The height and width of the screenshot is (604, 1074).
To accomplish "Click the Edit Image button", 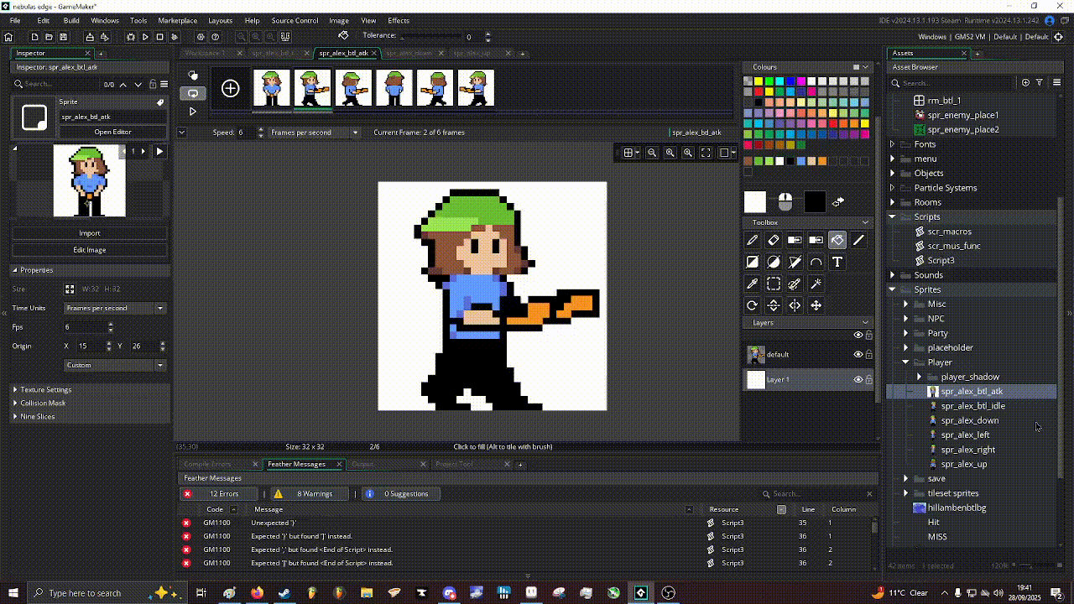I will coord(89,250).
